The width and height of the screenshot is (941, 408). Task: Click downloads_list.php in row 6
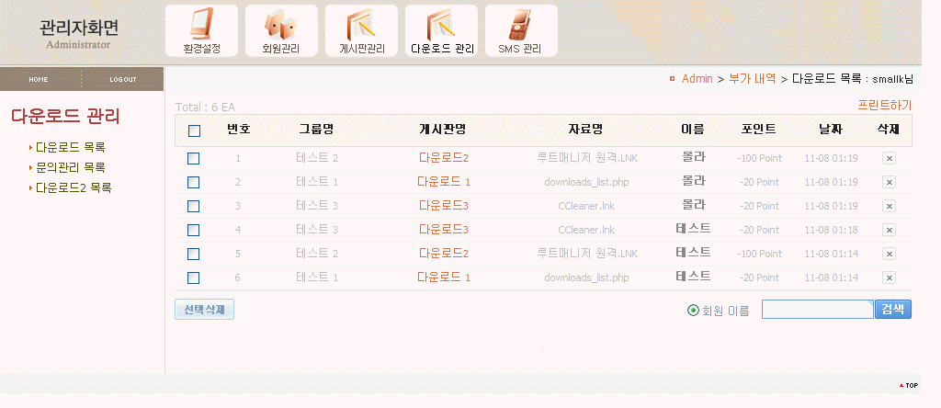586,278
